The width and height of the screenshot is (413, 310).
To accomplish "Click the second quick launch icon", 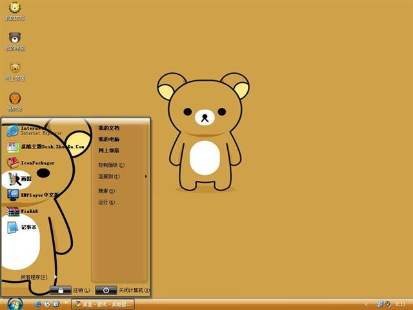I will (x=47, y=304).
